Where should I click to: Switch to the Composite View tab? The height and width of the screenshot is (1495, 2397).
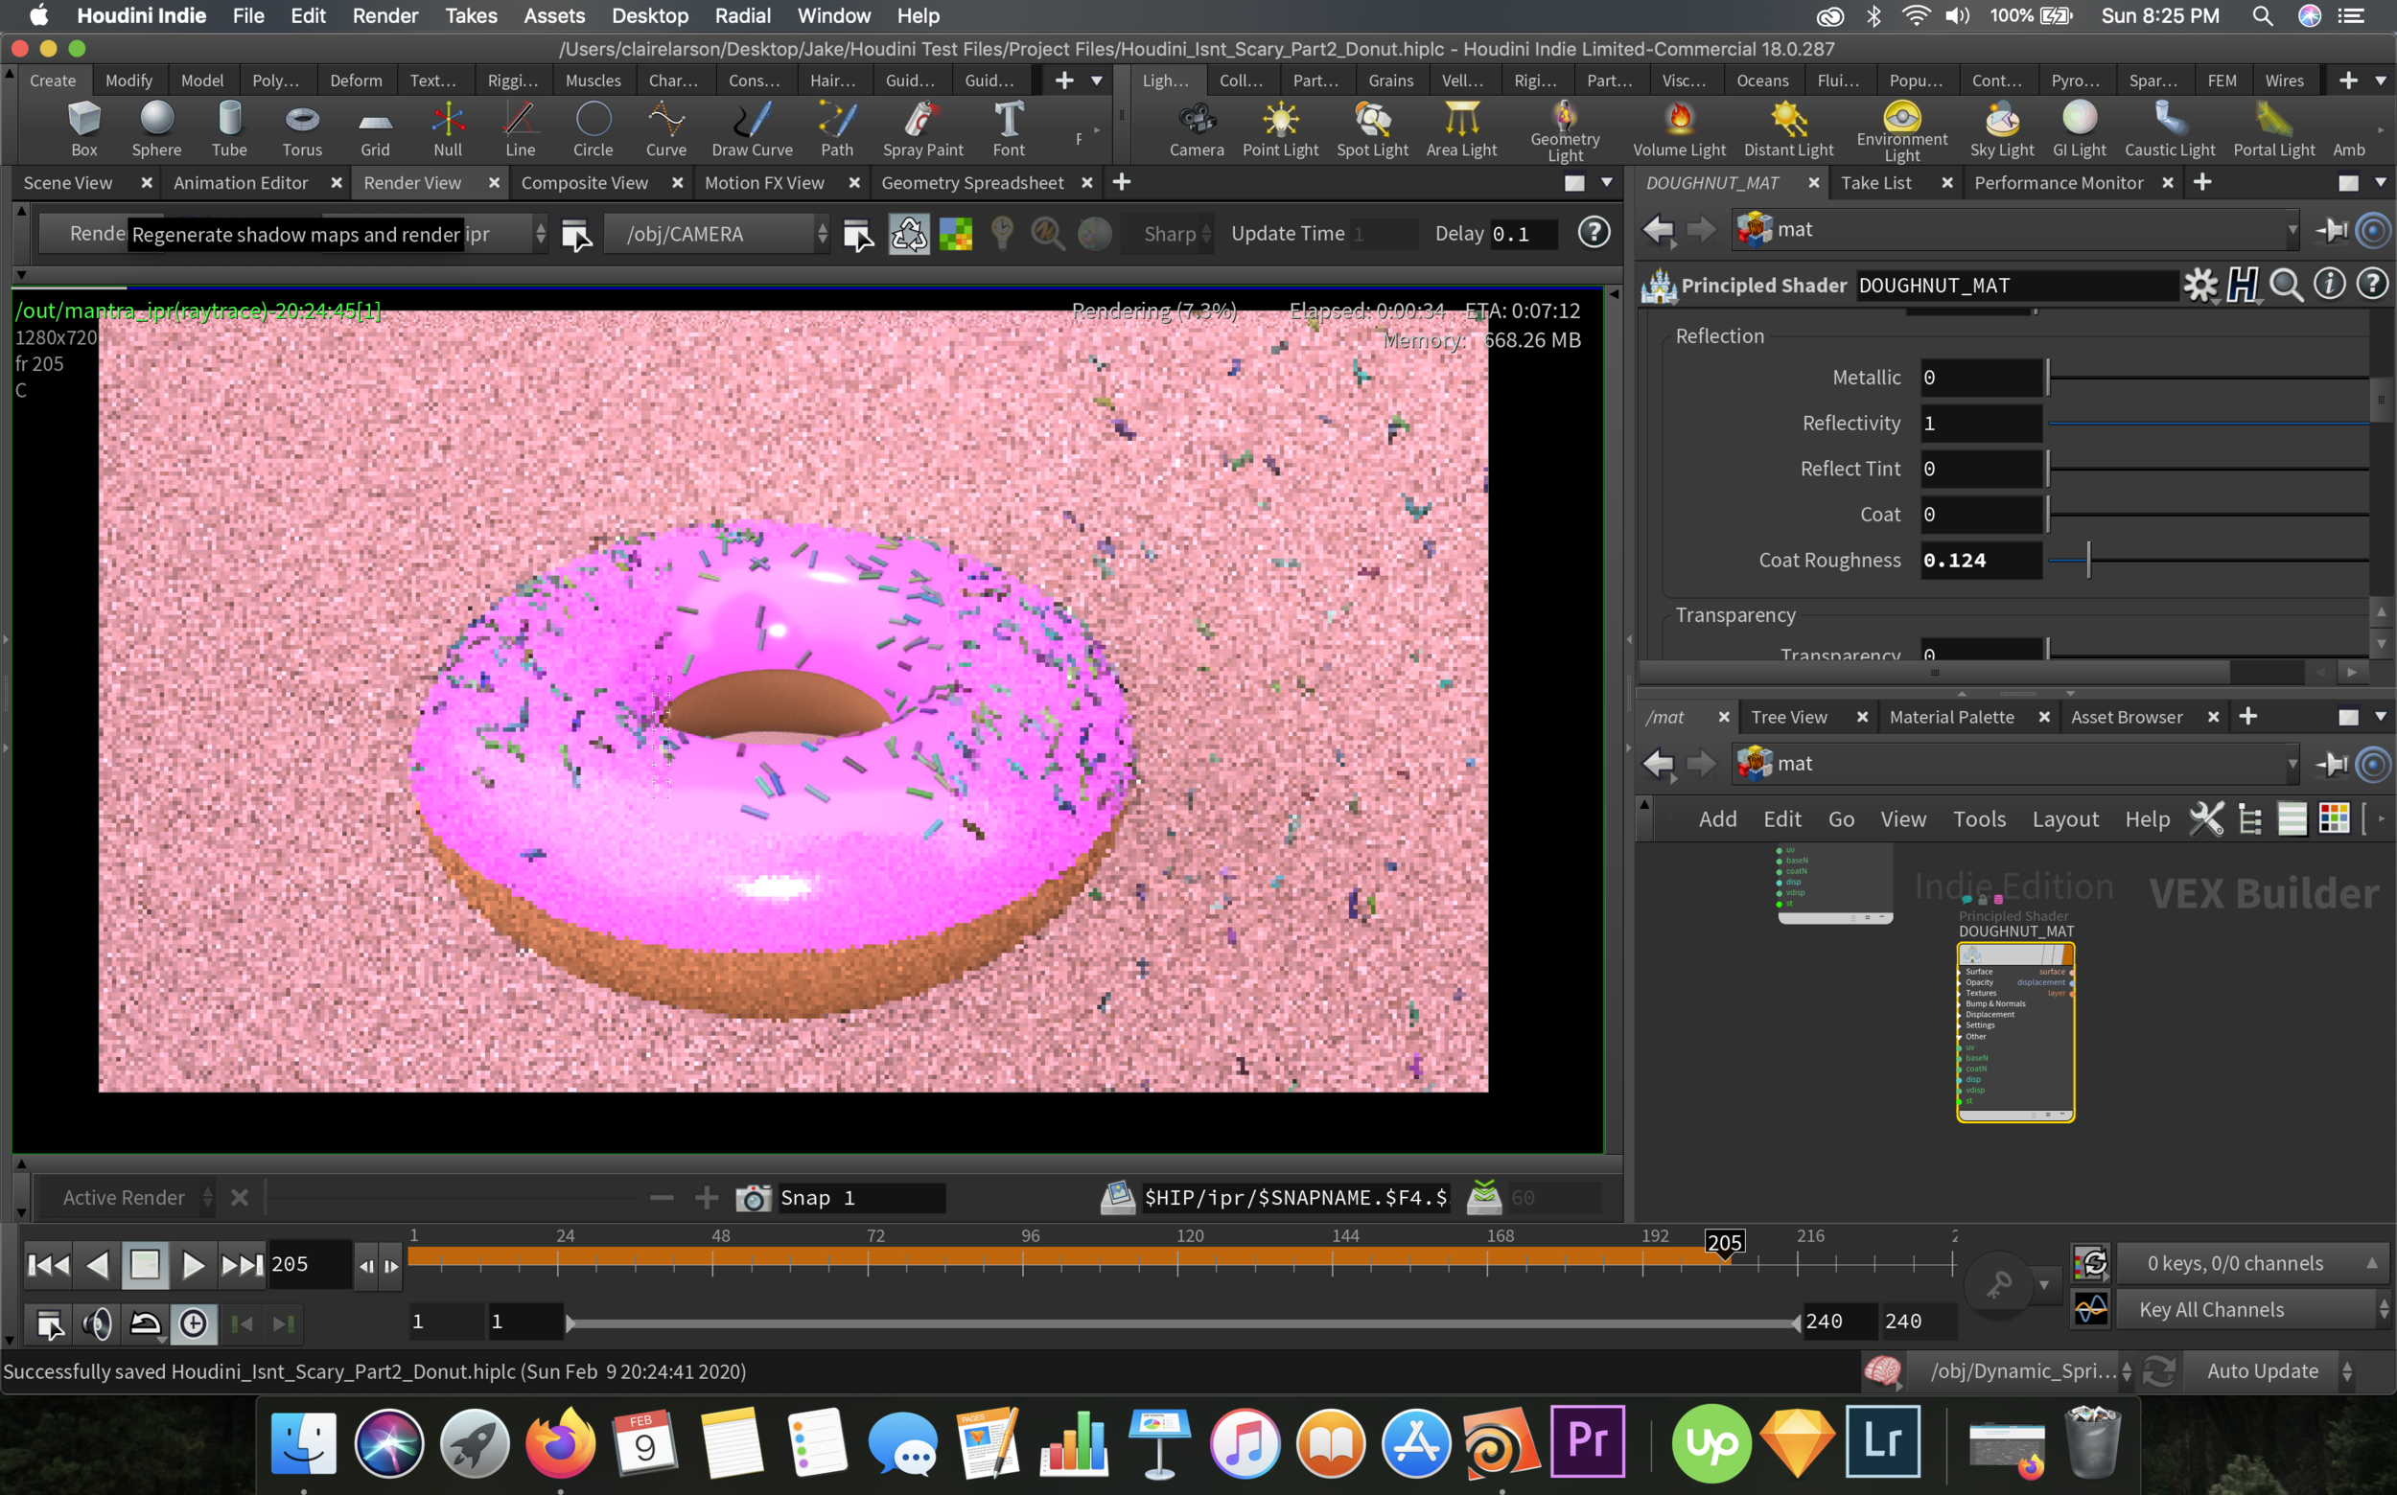point(584,183)
